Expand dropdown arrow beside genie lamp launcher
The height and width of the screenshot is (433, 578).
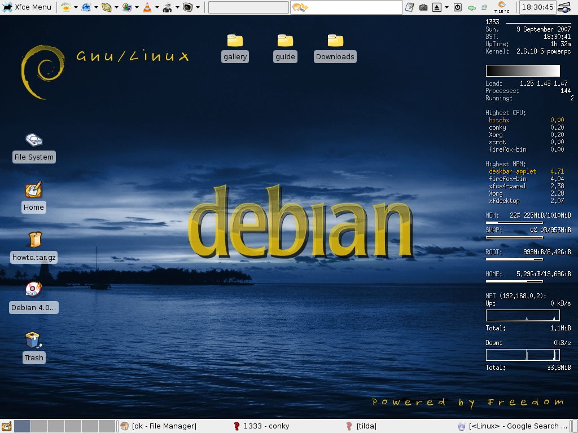[76, 7]
